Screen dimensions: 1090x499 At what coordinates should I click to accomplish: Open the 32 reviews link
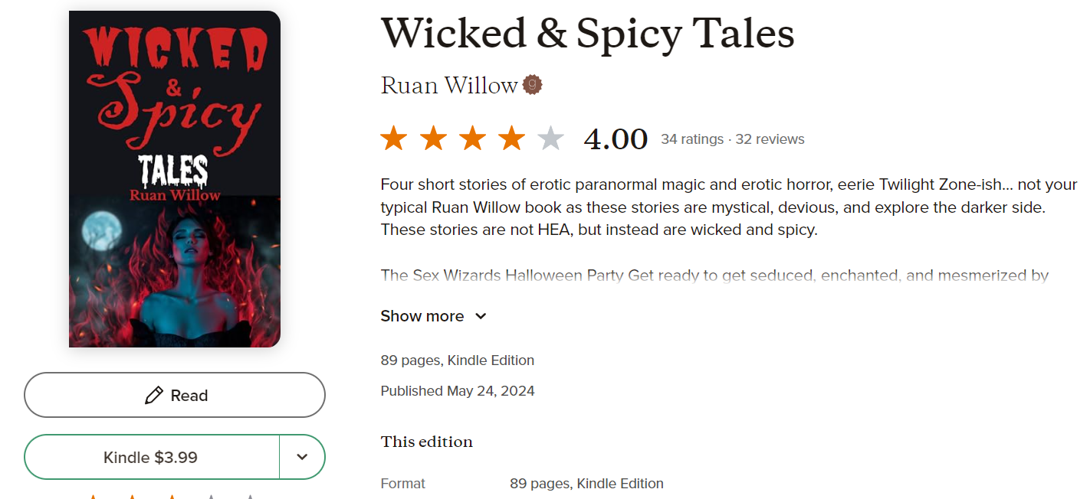pos(770,139)
